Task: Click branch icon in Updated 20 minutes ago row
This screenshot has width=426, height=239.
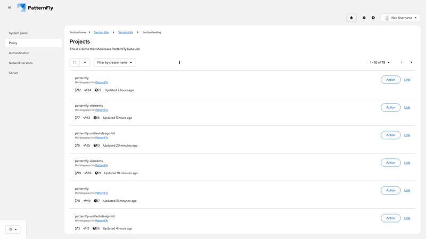Action: (76, 145)
